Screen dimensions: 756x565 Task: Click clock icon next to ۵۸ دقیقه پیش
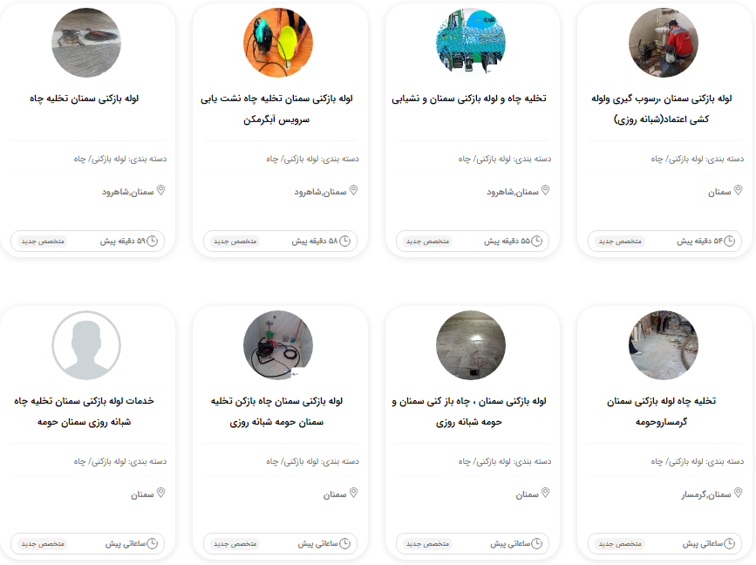tap(344, 241)
